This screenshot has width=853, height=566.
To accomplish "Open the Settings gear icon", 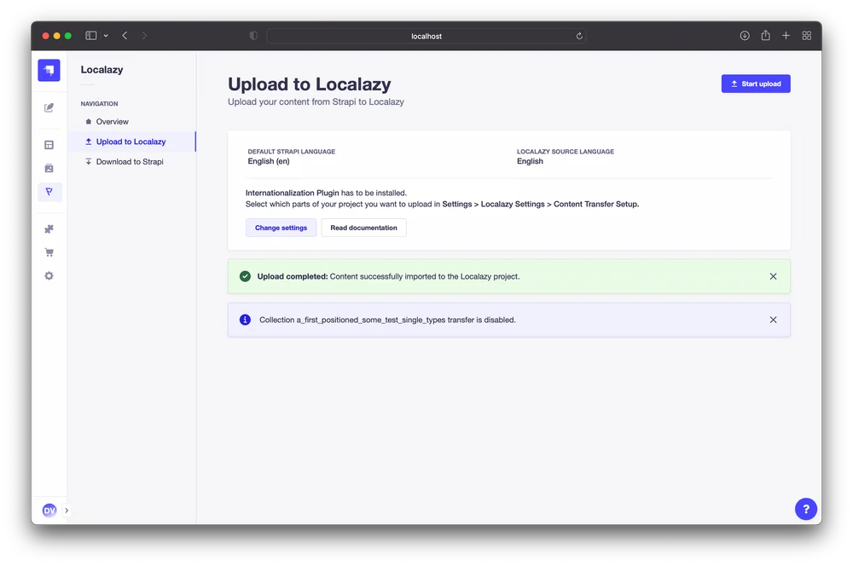I will pyautogui.click(x=49, y=275).
